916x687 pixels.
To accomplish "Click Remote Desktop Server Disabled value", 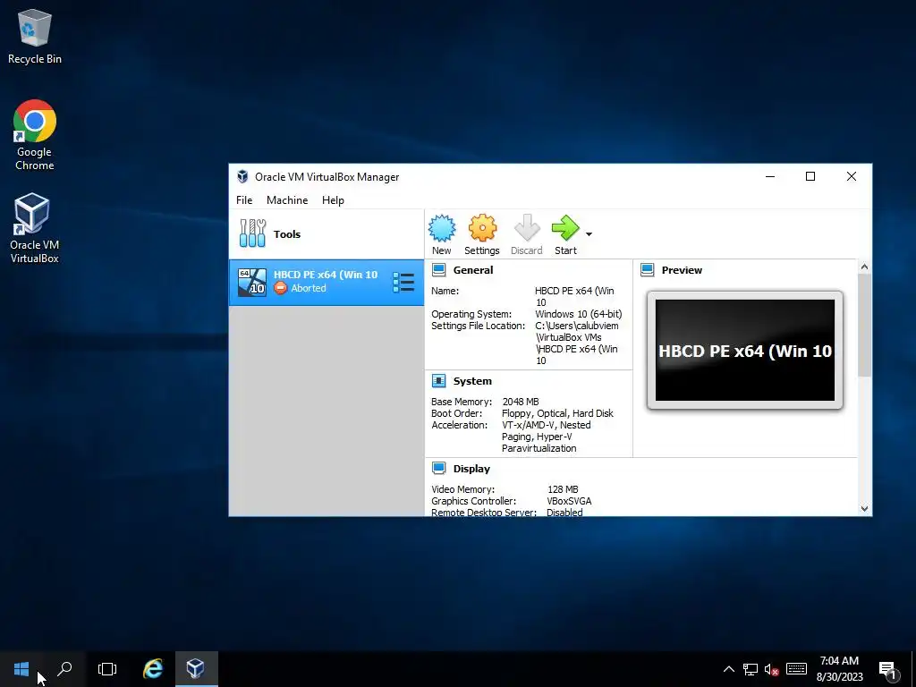I will pos(564,513).
